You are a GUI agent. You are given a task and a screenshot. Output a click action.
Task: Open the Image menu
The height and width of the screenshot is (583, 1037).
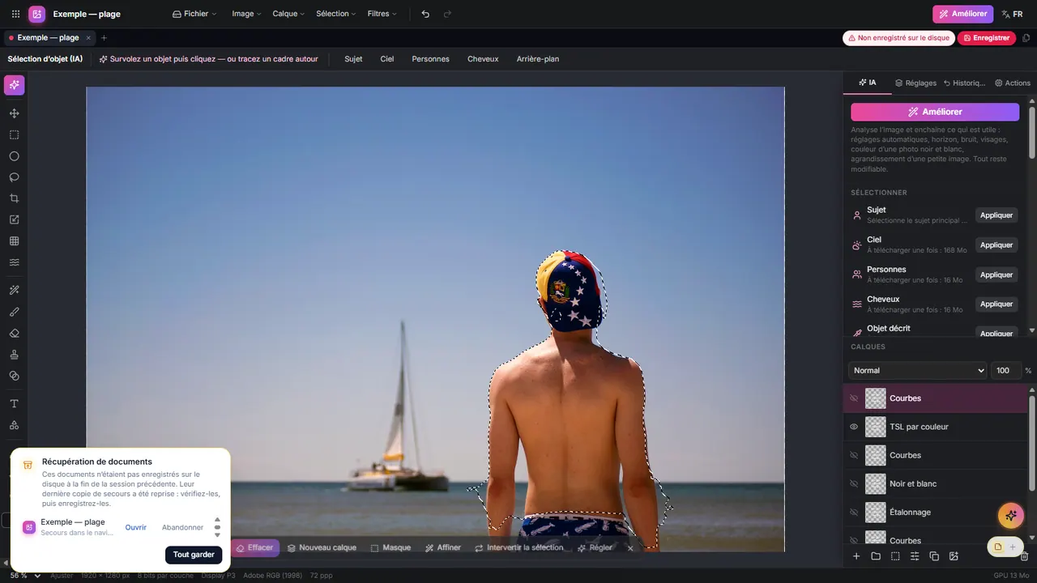246,14
